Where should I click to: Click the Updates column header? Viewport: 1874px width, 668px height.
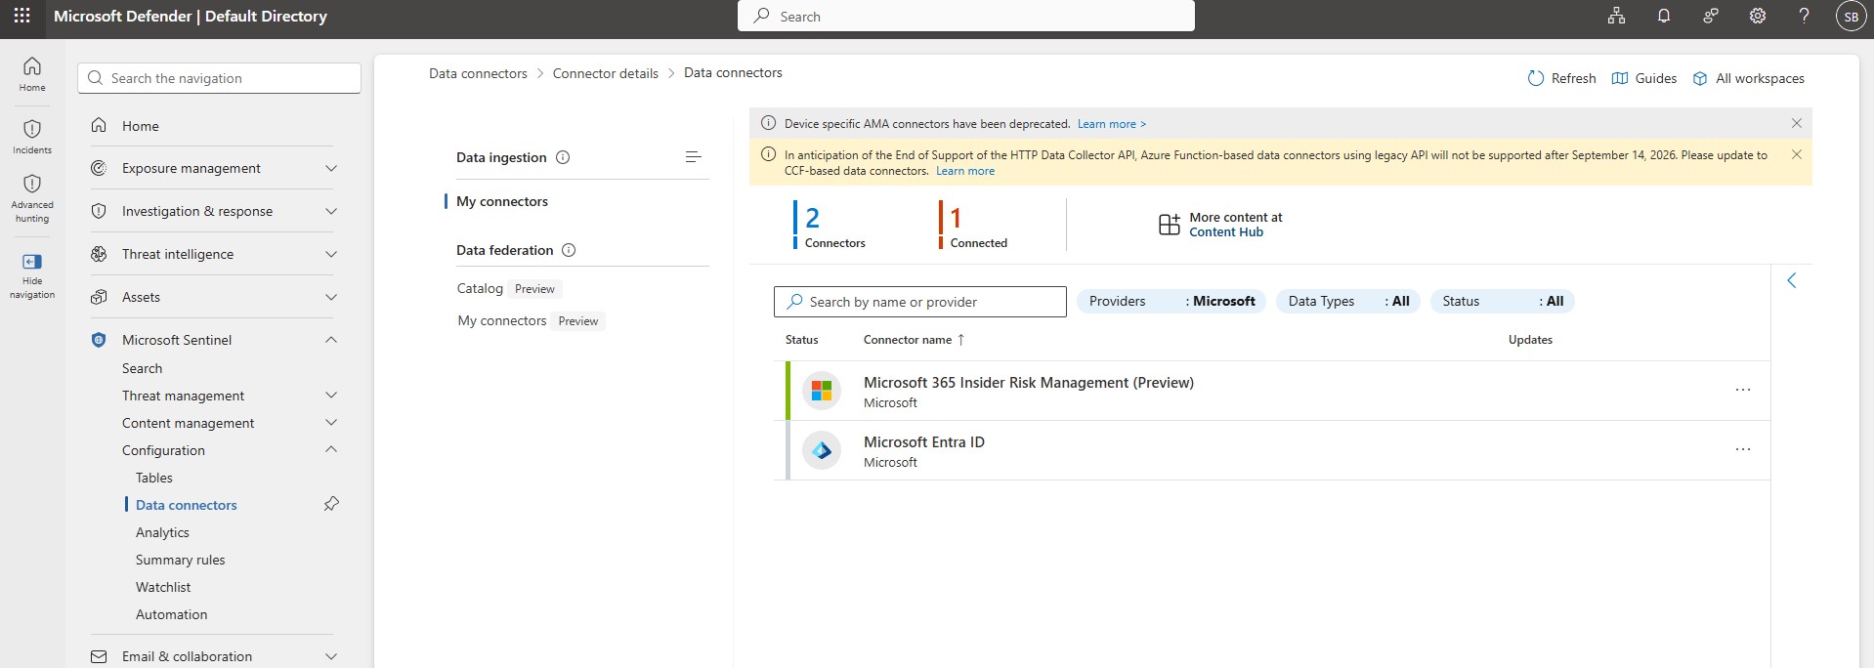click(x=1530, y=340)
